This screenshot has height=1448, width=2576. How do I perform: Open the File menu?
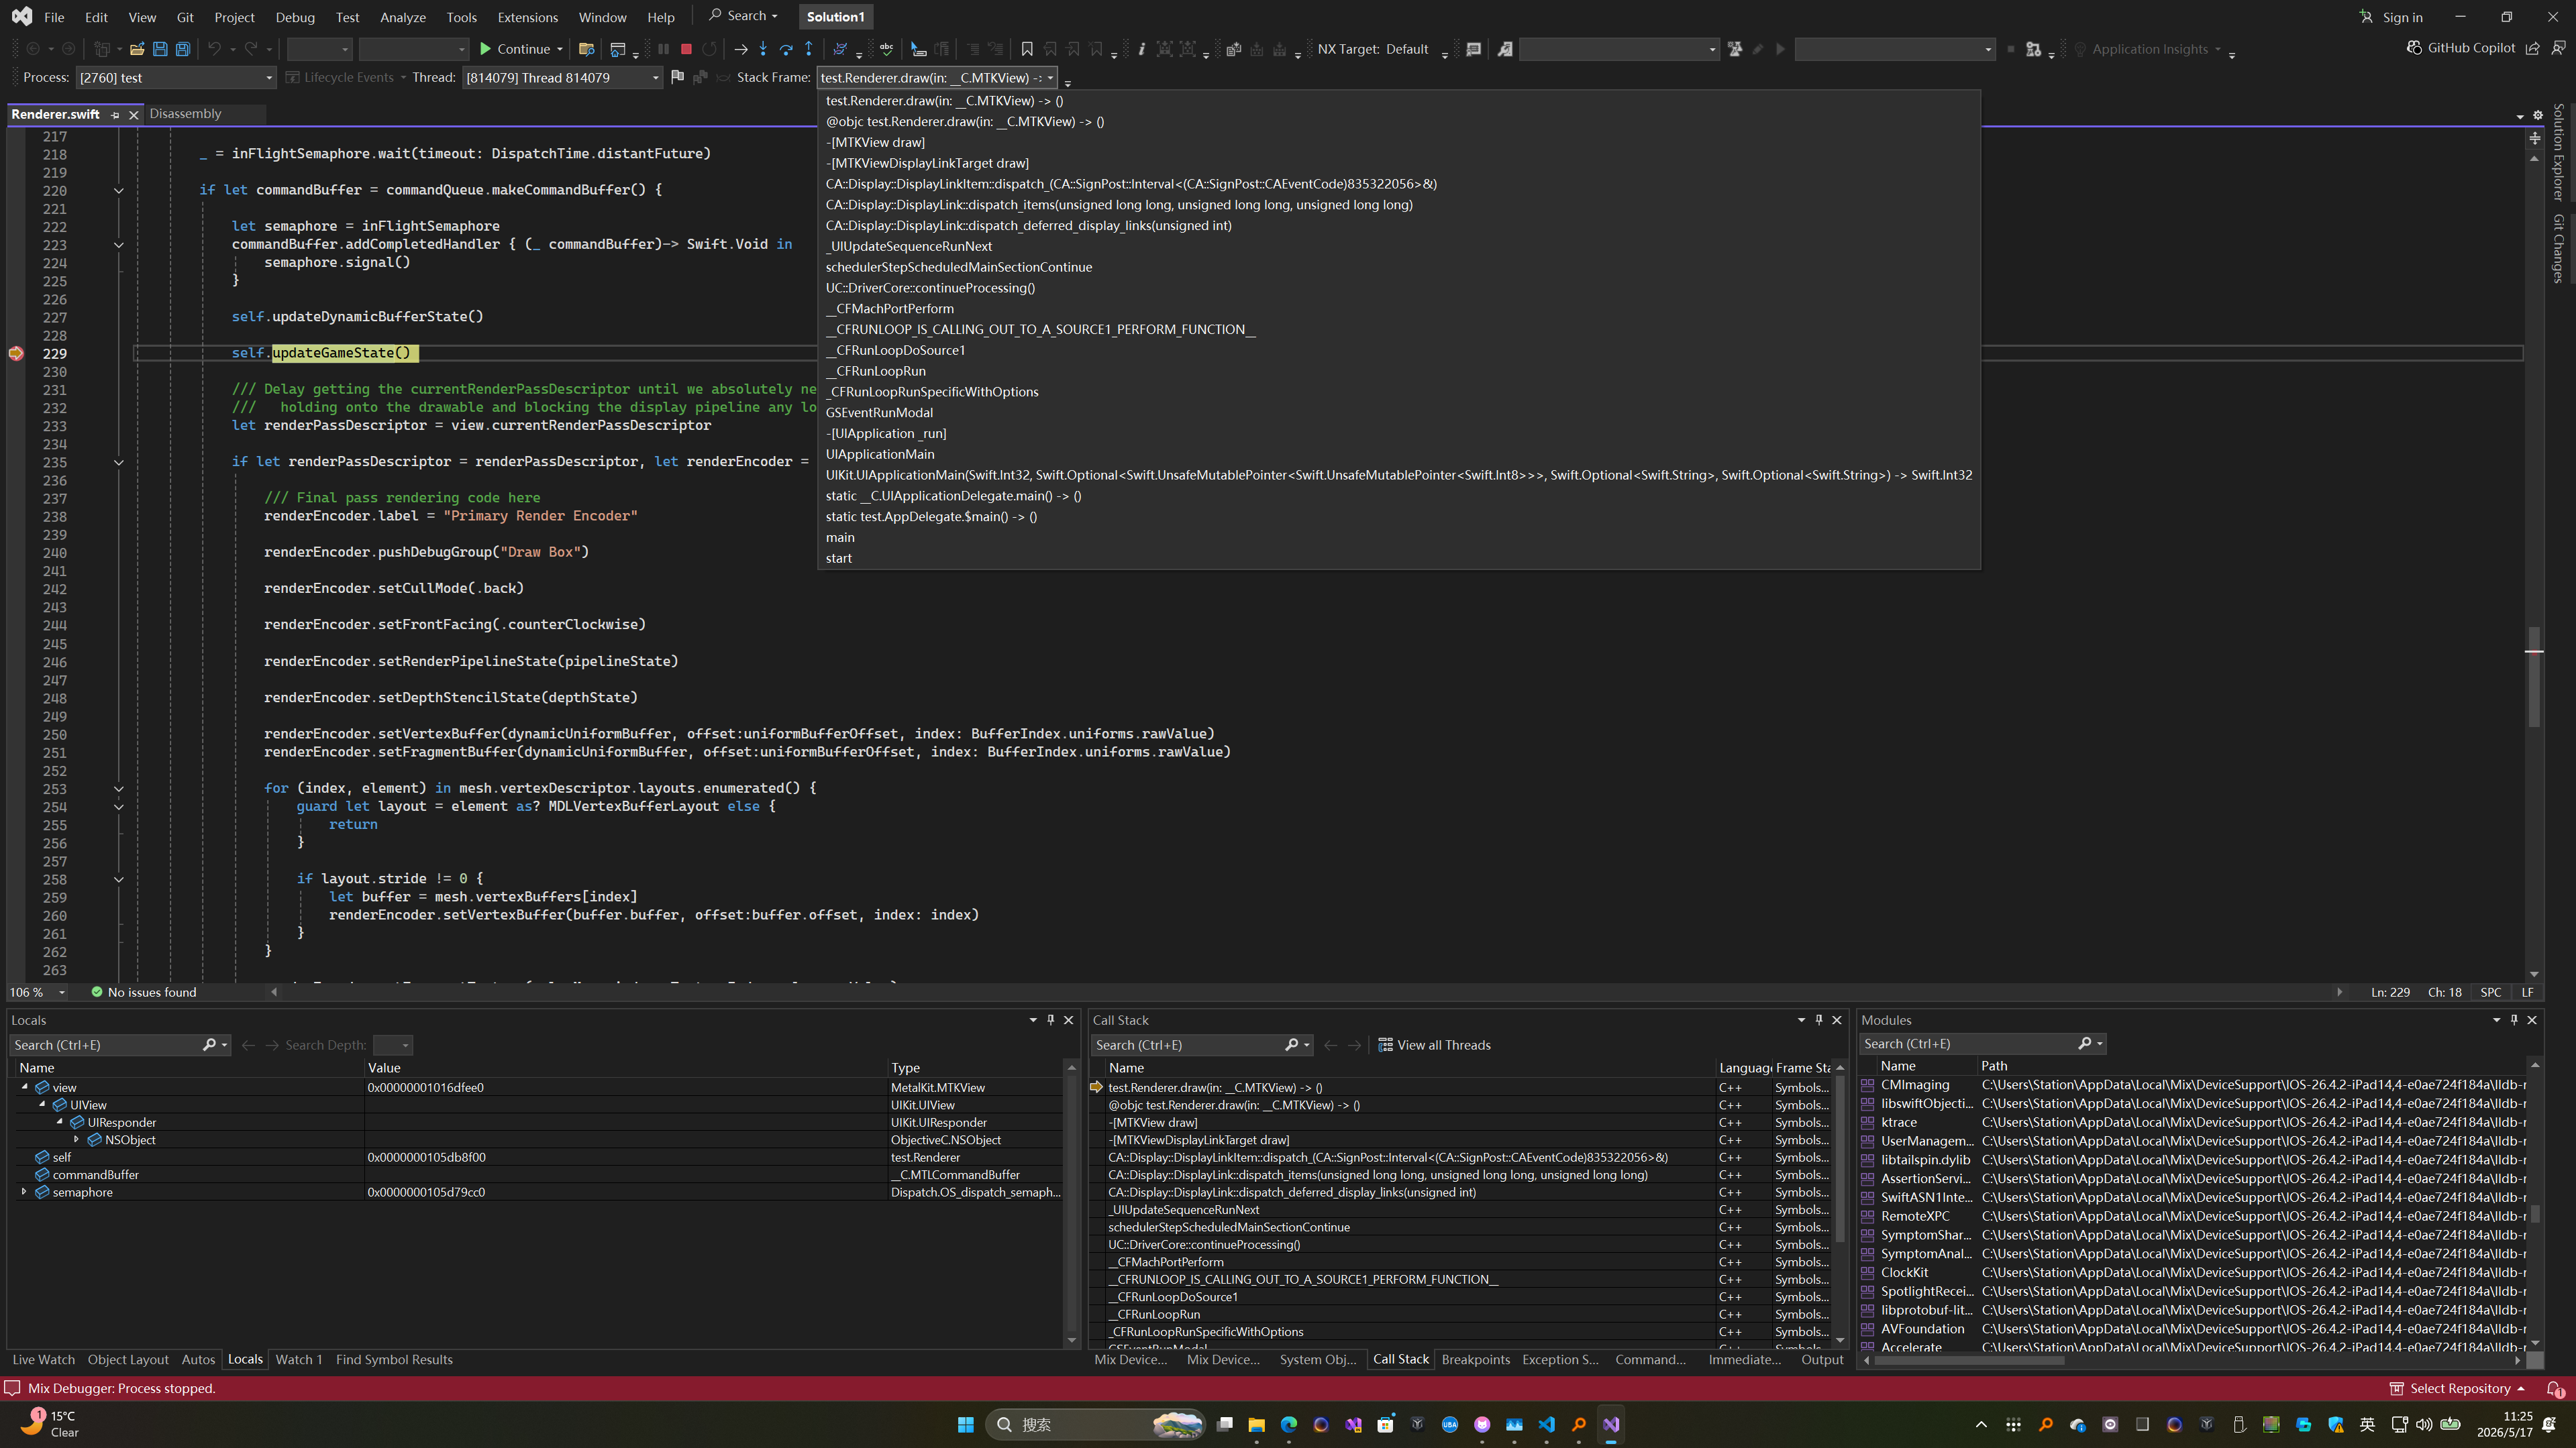click(54, 17)
